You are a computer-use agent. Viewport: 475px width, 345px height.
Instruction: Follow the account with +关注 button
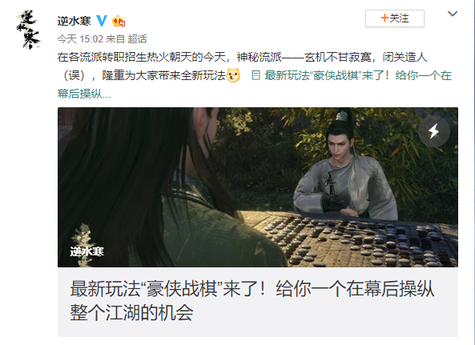[395, 18]
